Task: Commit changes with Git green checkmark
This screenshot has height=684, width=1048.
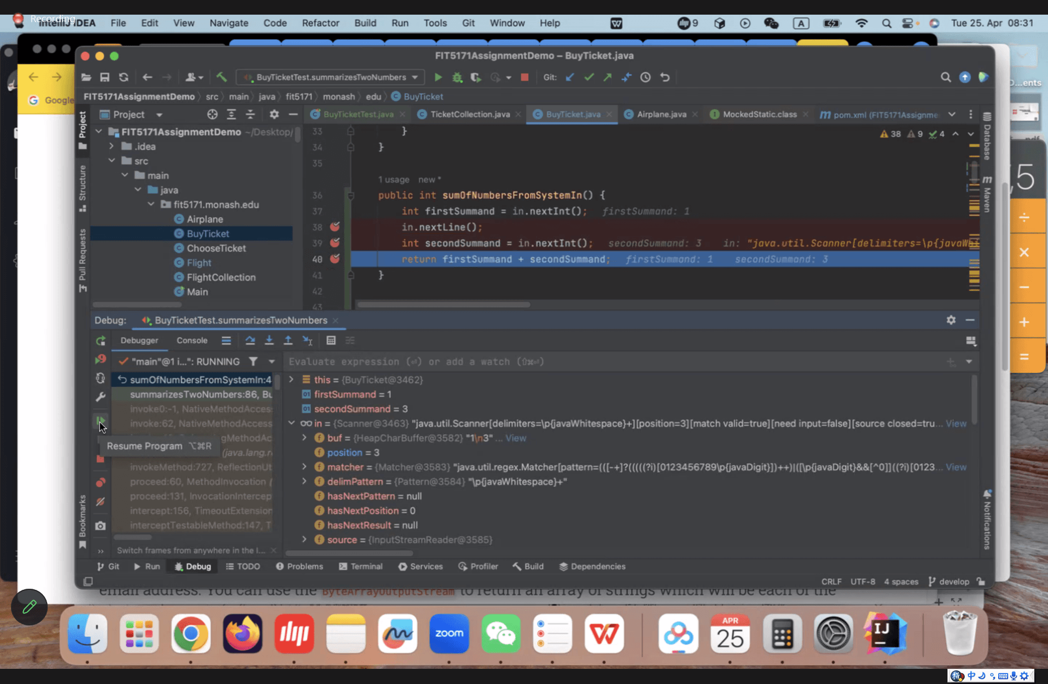Action: point(589,77)
